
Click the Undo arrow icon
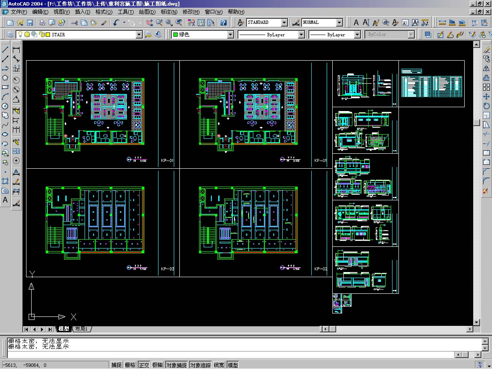pyautogui.click(x=117, y=23)
